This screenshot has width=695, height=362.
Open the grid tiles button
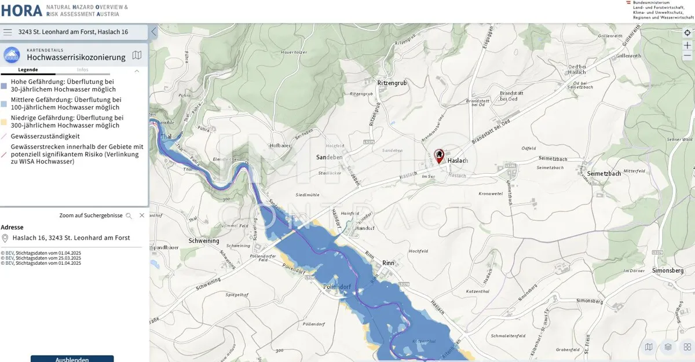687,347
